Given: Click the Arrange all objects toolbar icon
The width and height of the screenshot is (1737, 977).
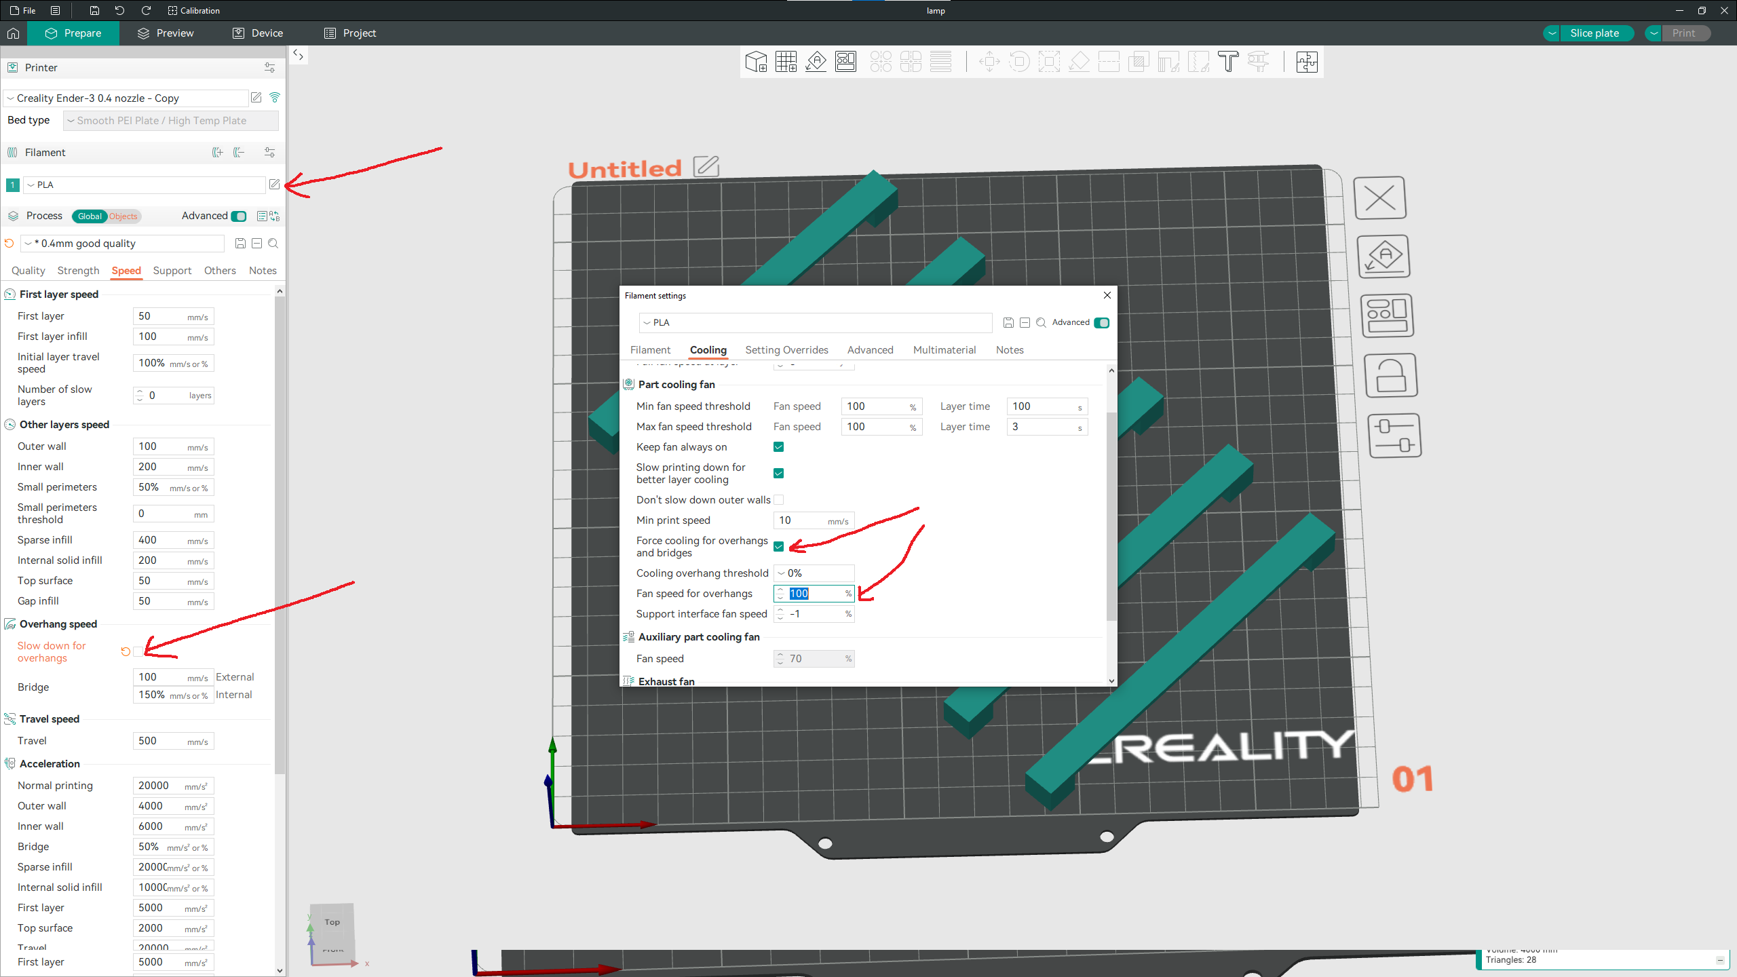Looking at the screenshot, I should [845, 62].
